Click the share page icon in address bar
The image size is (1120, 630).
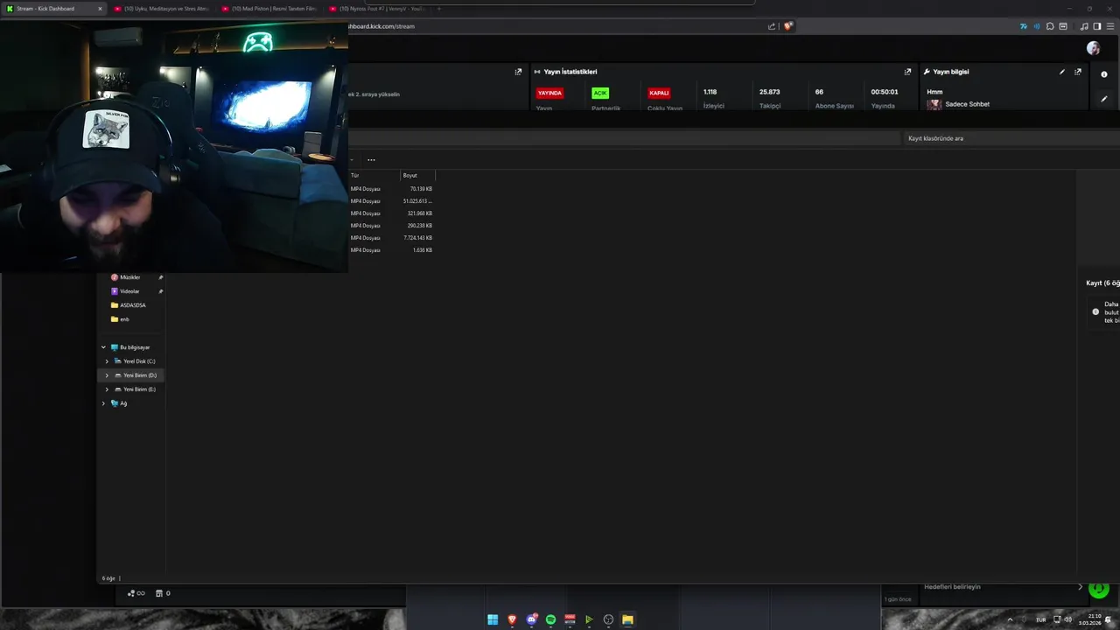(x=772, y=26)
